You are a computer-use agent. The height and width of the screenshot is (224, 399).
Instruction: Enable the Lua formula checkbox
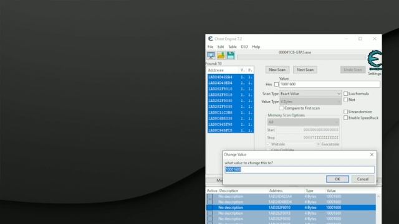pos(345,94)
